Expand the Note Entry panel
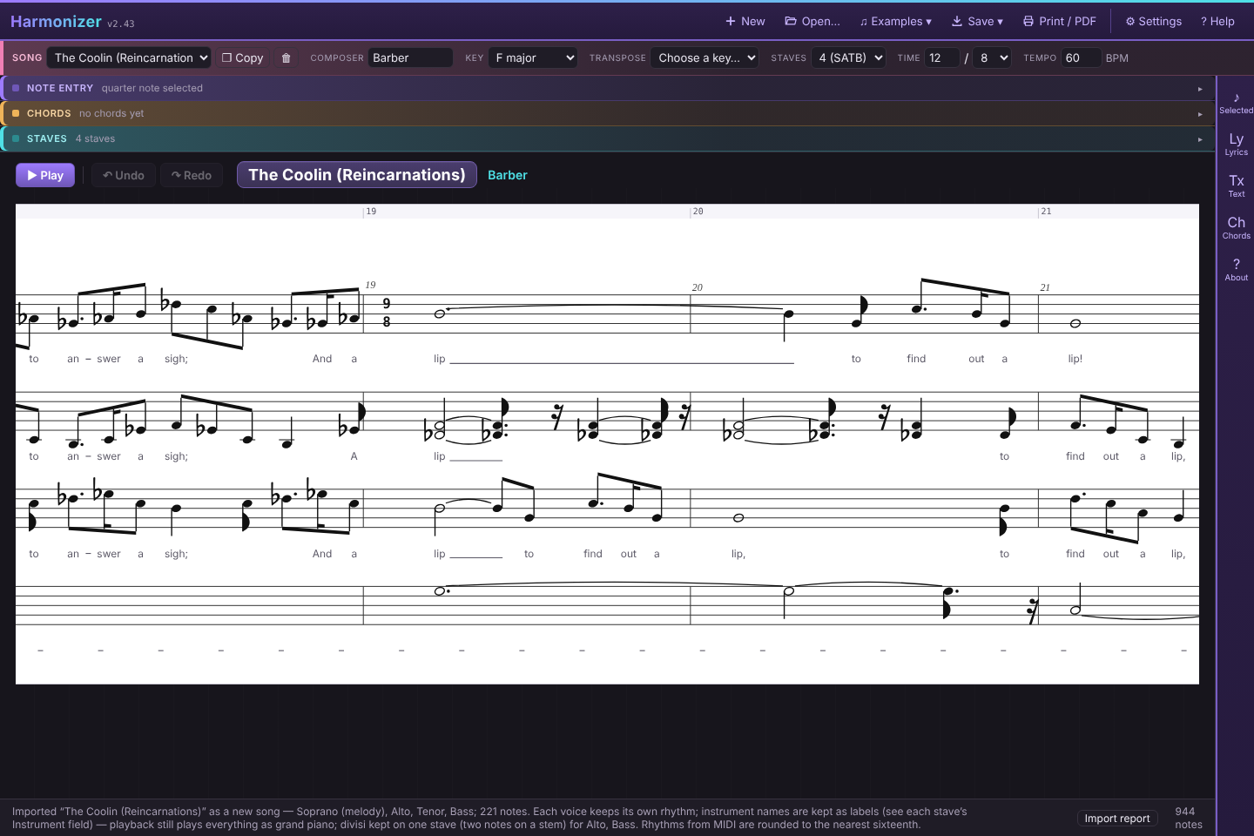The height and width of the screenshot is (836, 1254). coord(607,88)
